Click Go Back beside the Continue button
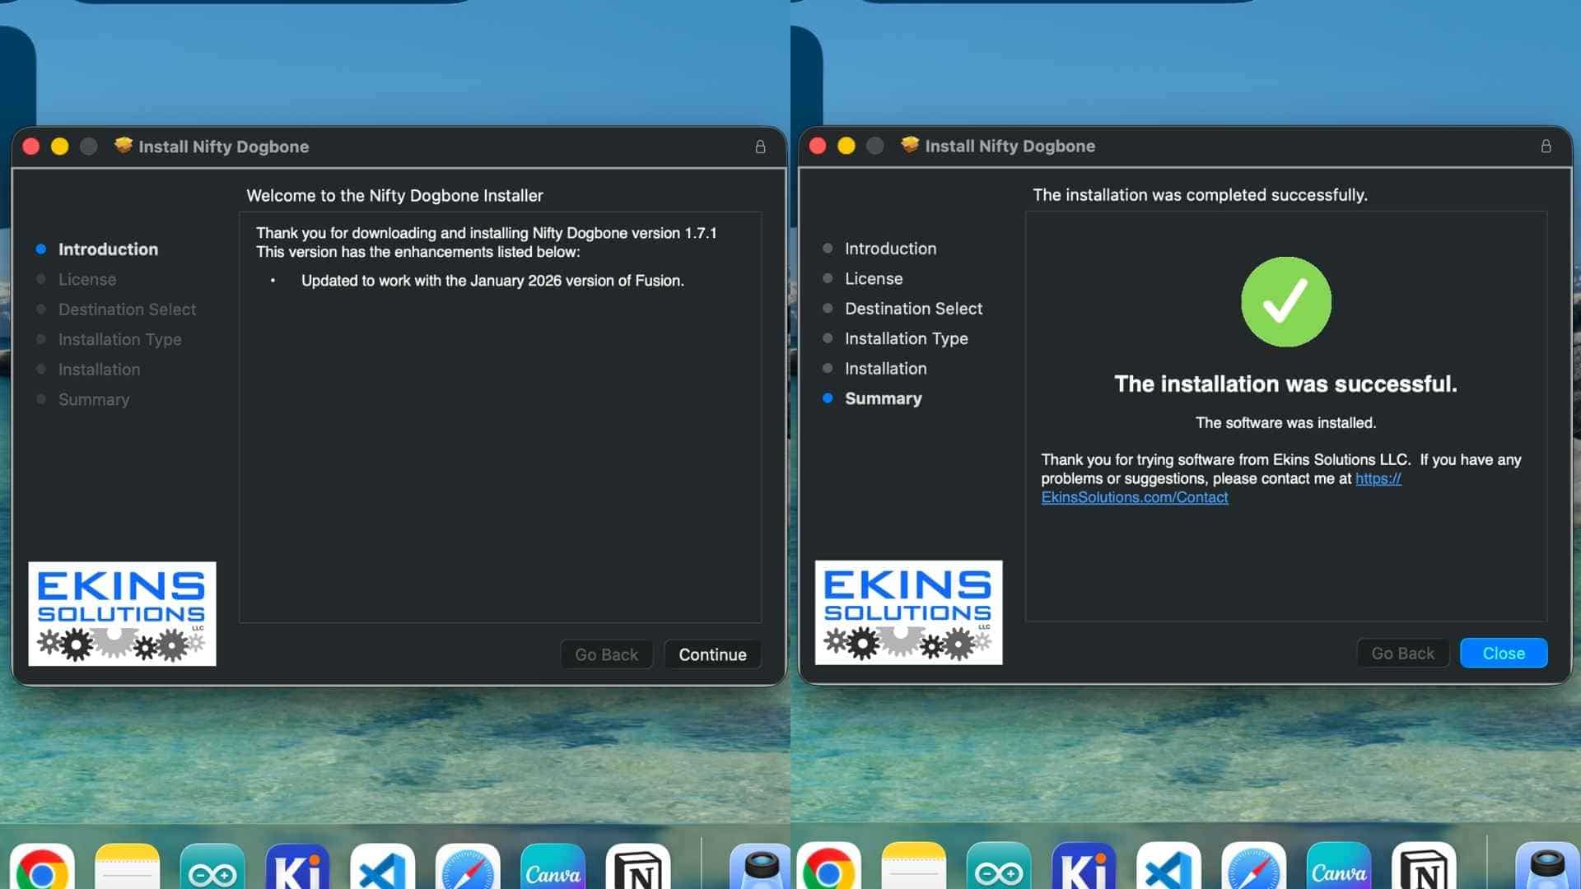The height and width of the screenshot is (889, 1581). pos(606,654)
